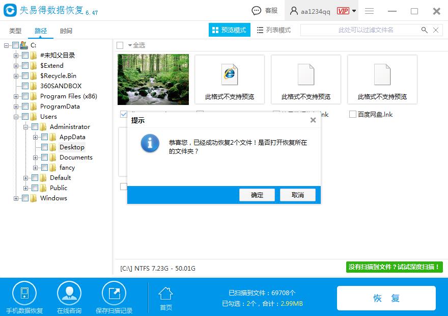Viewport: 448px width, 316px height.
Task: Expand the Public folder node
Action: 25,188
